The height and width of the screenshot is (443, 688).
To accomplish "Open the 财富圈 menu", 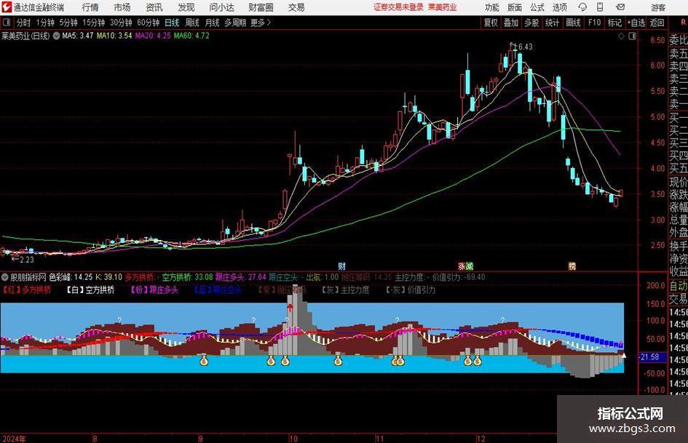I will click(261, 7).
